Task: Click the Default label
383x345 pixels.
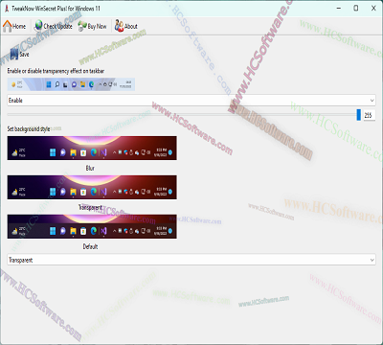Action: coord(90,246)
